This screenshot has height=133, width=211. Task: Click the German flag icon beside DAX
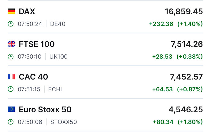11,12
